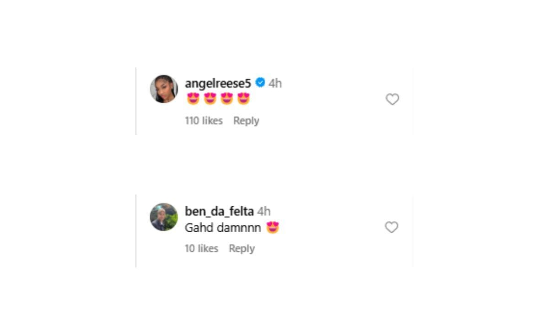Reply to angelreese5's comment
549x320 pixels.
(246, 121)
